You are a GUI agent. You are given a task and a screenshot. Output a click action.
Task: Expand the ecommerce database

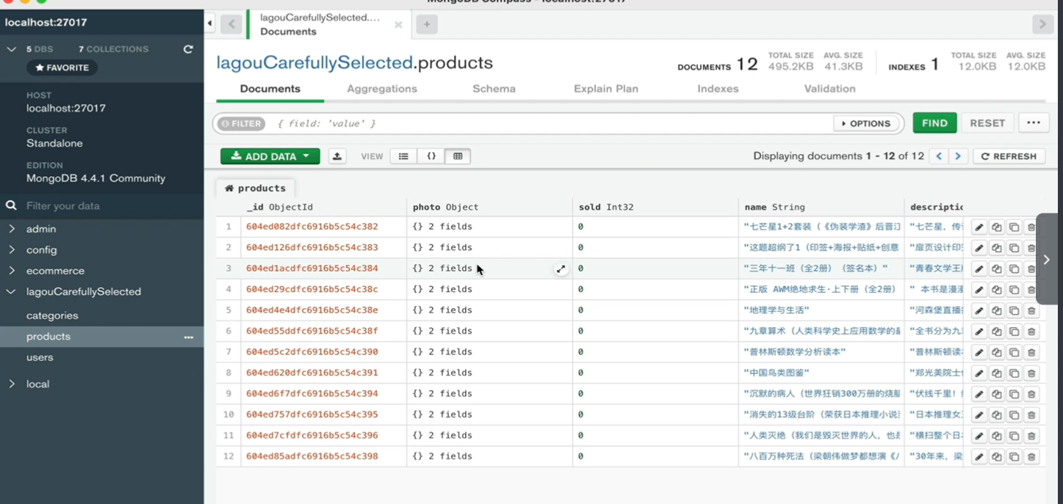[x=12, y=271]
